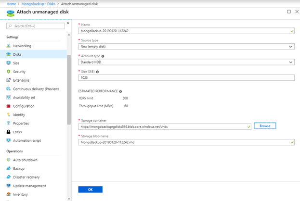Click the Security shield icon
The height and width of the screenshot is (201, 300).
tap(8, 72)
